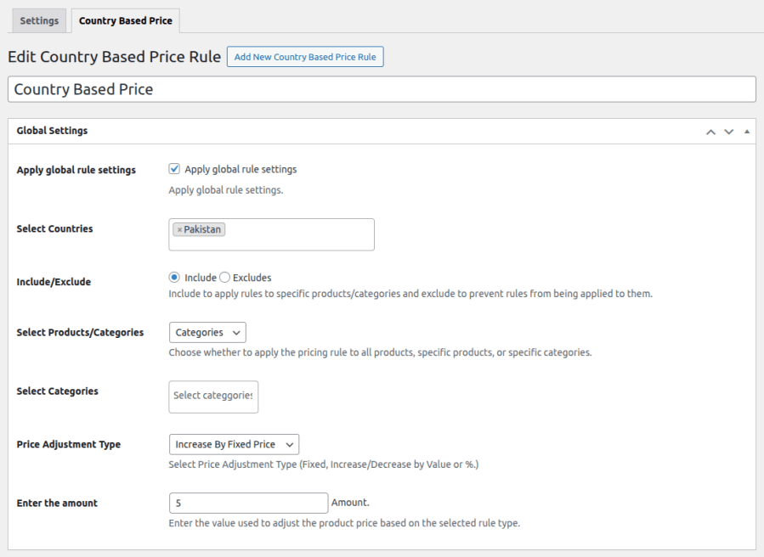Click the Select categories field
Image resolution: width=764 pixels, height=557 pixels.
click(x=213, y=397)
